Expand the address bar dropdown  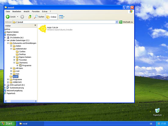pos(117,22)
